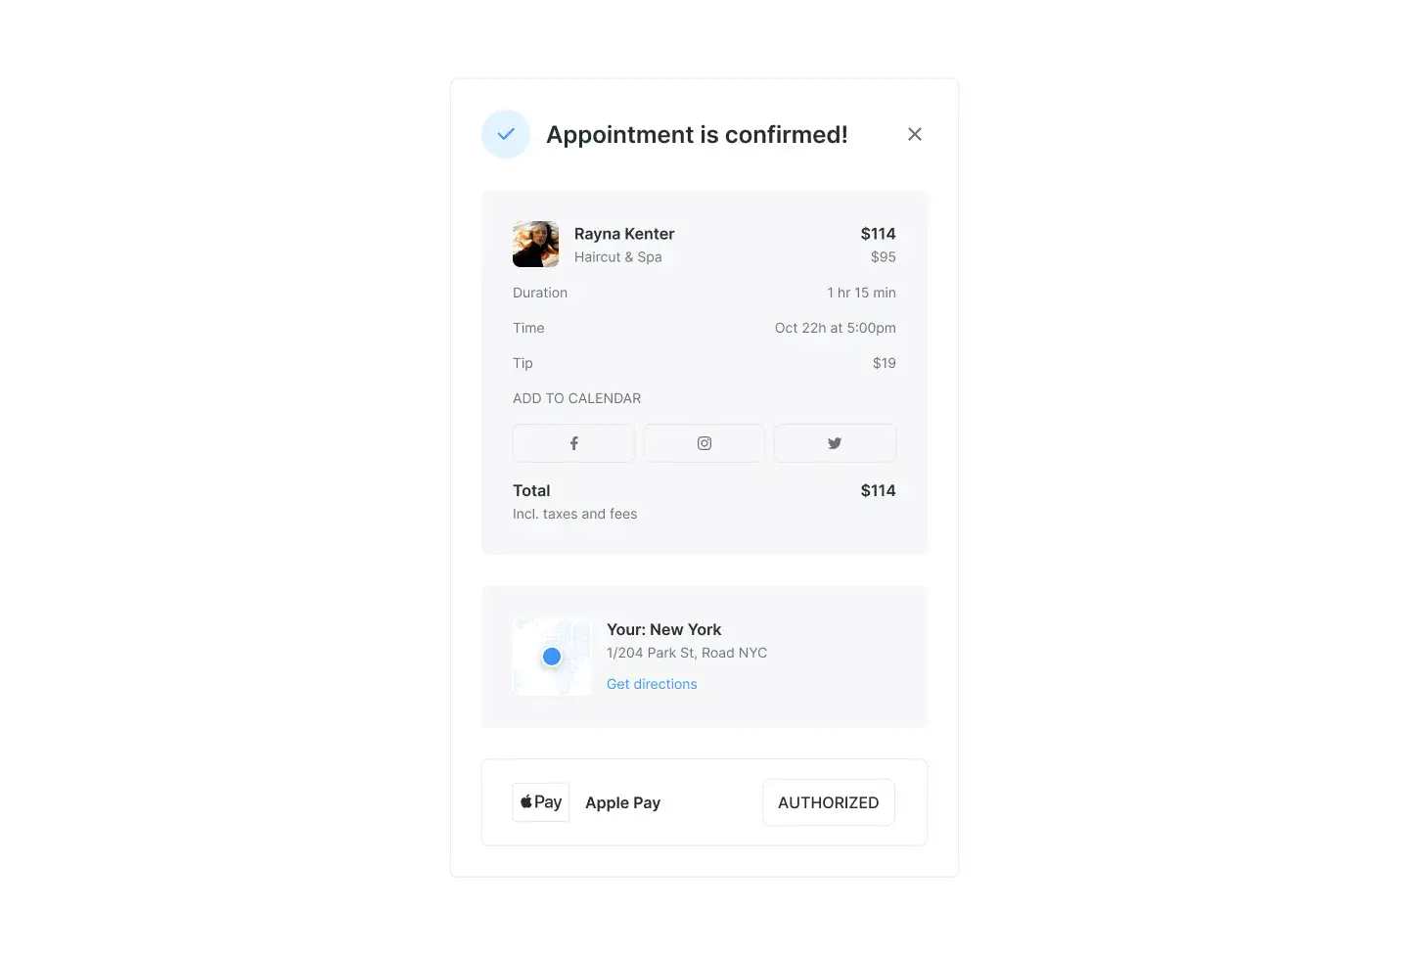1409x956 pixels.
Task: Click the Tip amount $19
Action: tap(885, 363)
